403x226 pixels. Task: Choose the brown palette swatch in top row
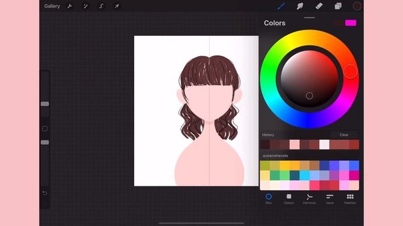coord(314,166)
